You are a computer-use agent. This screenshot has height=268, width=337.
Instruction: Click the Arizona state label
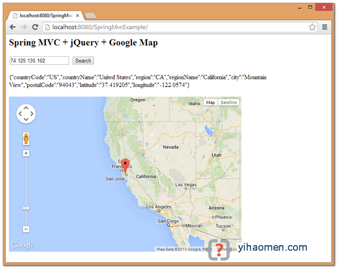pos(216,208)
